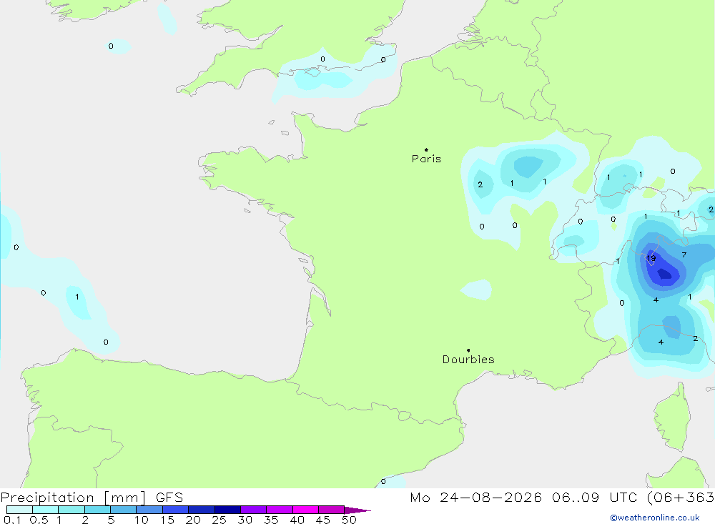This screenshot has height=524, width=715.
Task: Click the legend label 35
Action: click(271, 520)
